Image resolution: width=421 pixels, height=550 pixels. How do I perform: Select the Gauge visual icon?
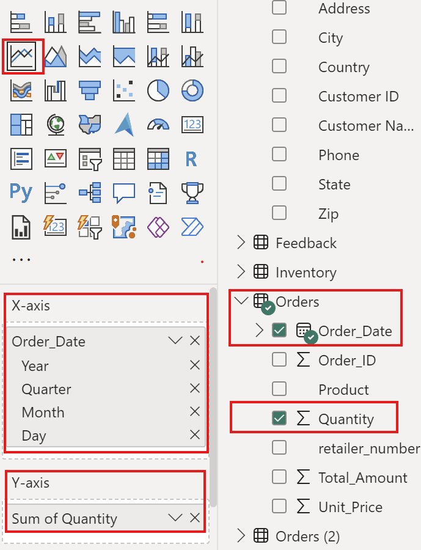click(158, 125)
